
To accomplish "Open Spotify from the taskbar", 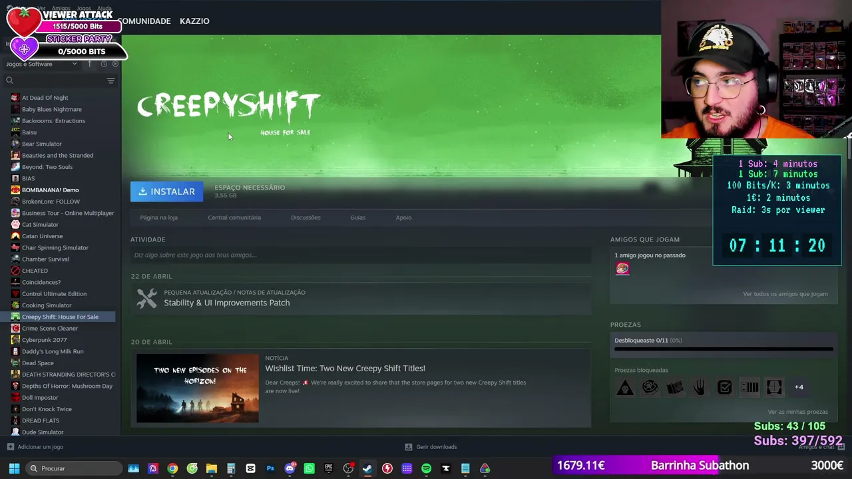I will pyautogui.click(x=426, y=468).
